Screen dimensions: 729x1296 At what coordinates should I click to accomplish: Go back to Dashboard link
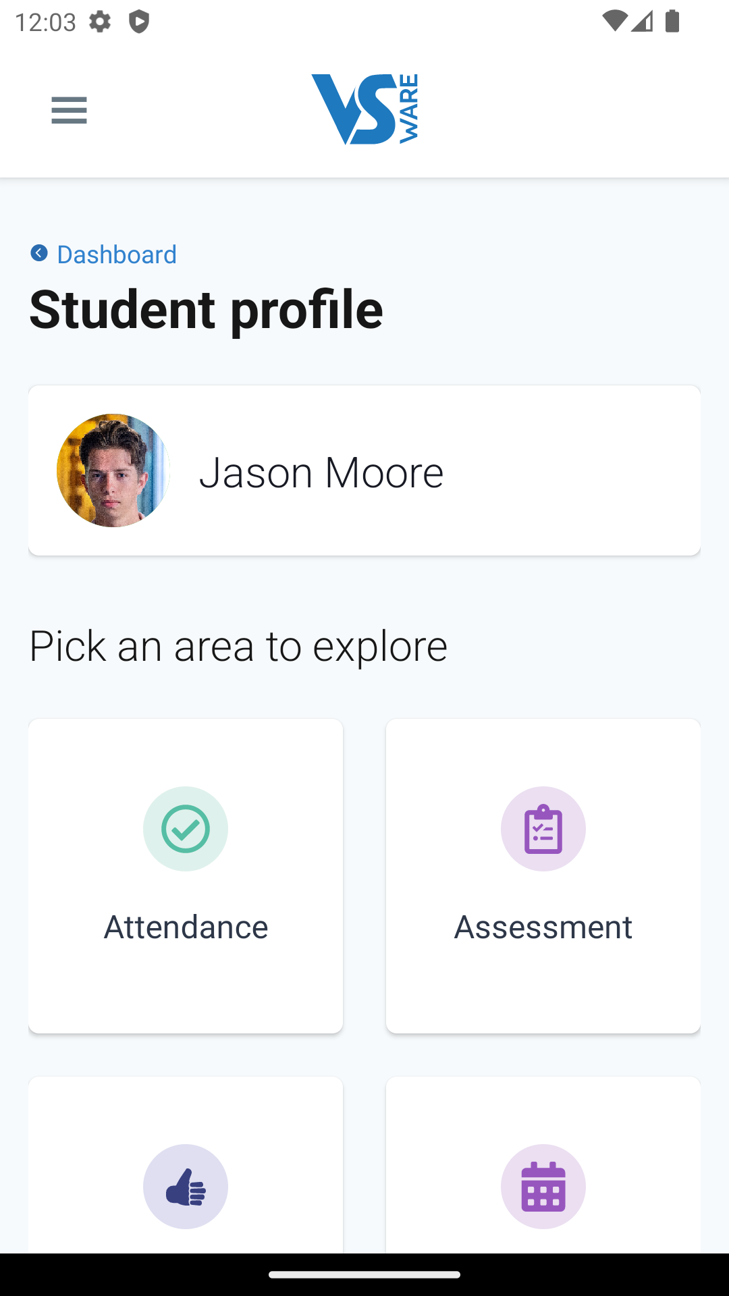pos(117,254)
